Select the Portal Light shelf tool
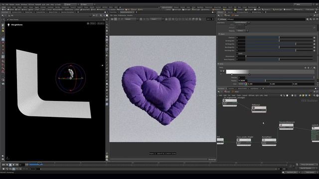 click(277, 9)
